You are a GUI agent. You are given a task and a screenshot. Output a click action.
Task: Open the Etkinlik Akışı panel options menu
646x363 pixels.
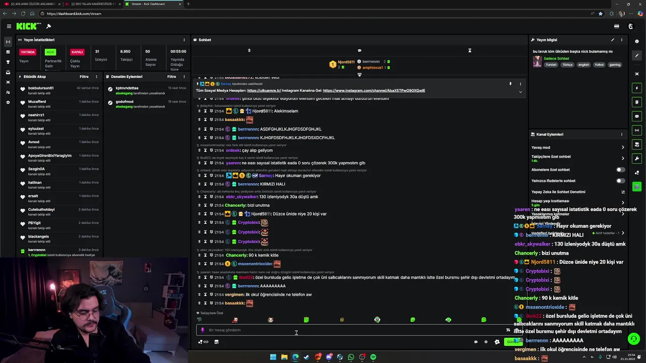tap(96, 77)
